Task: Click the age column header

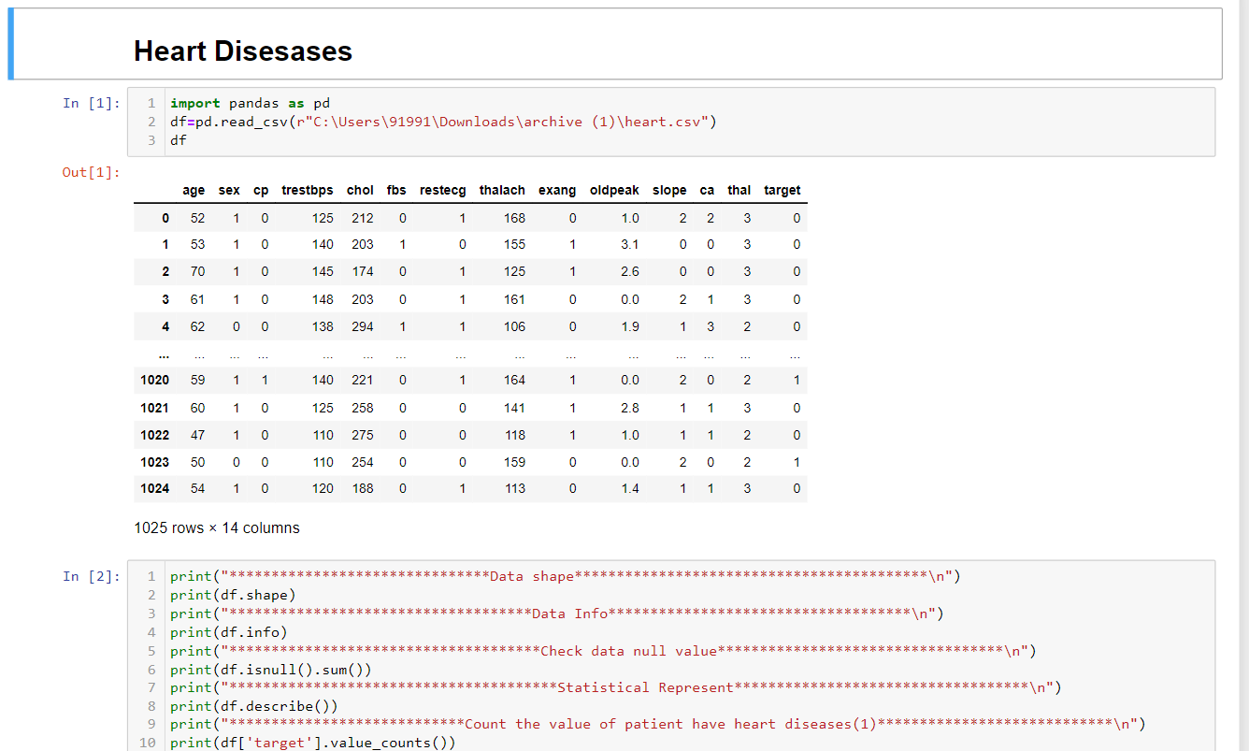Action: (x=194, y=190)
